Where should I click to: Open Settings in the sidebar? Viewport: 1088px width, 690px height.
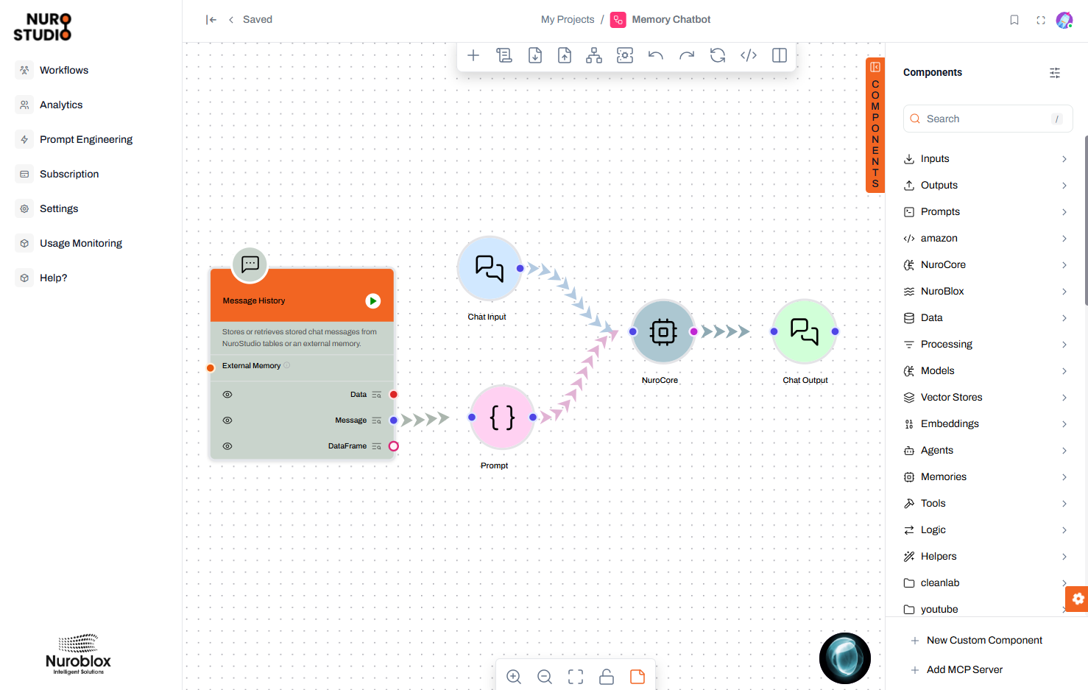pos(58,208)
